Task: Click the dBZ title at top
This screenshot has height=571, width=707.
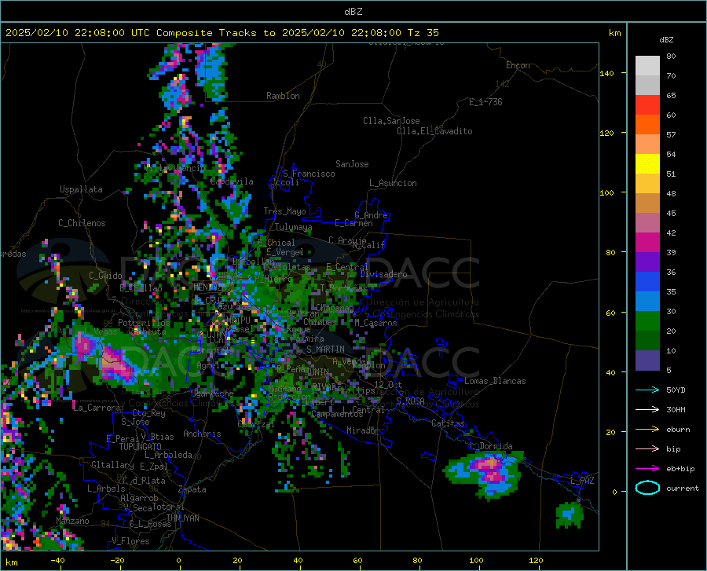Action: 353,12
